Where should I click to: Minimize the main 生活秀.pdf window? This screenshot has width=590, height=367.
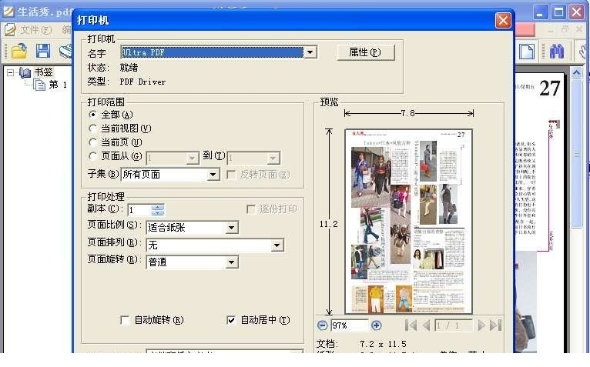coord(540,12)
